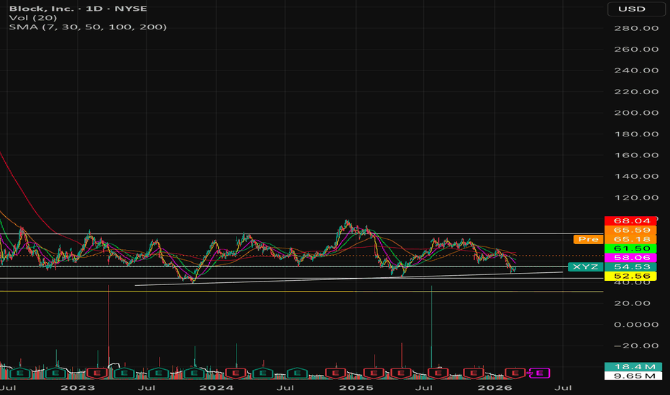Click the red earnings marker nearest the Jul 2025 label

point(438,373)
